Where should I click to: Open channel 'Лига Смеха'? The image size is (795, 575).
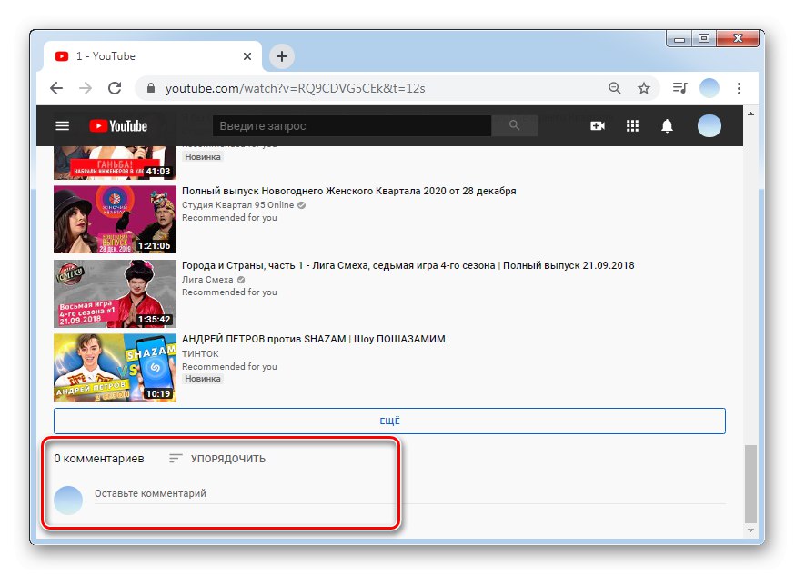[x=207, y=280]
